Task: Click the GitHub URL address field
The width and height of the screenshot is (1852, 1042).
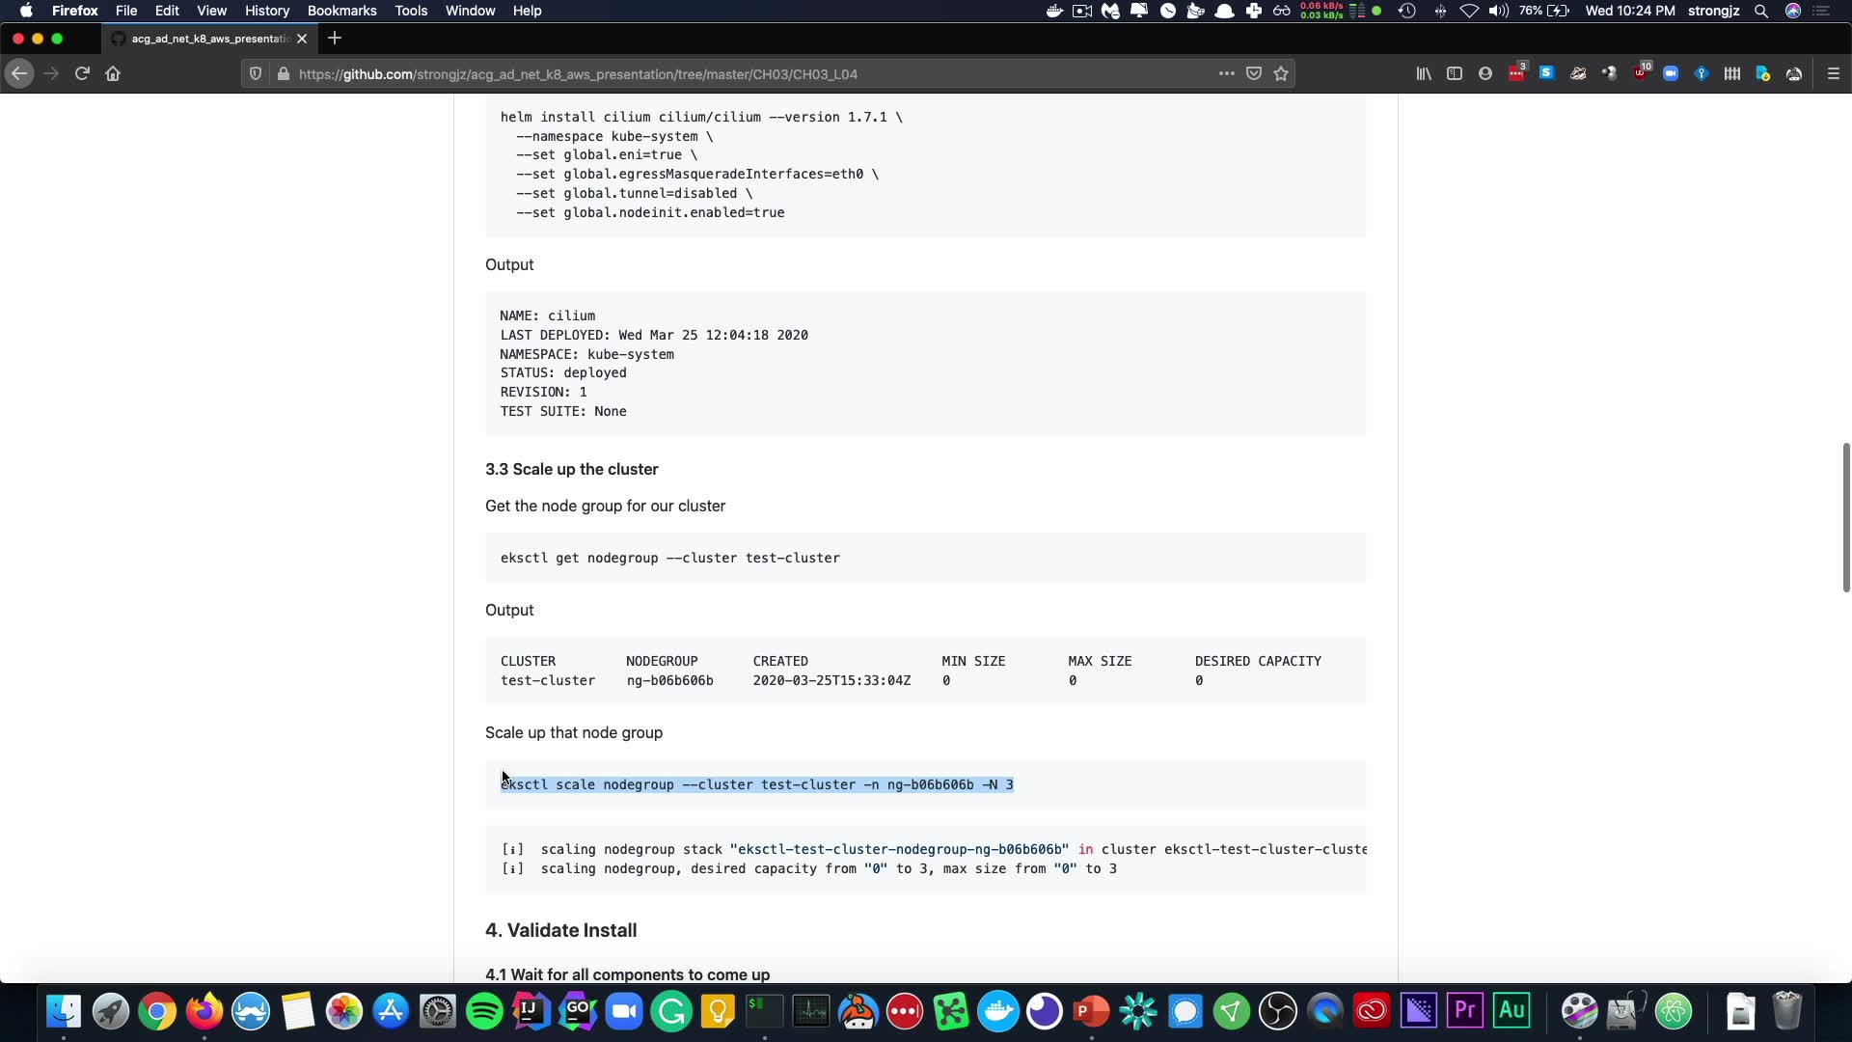Action: (x=675, y=73)
